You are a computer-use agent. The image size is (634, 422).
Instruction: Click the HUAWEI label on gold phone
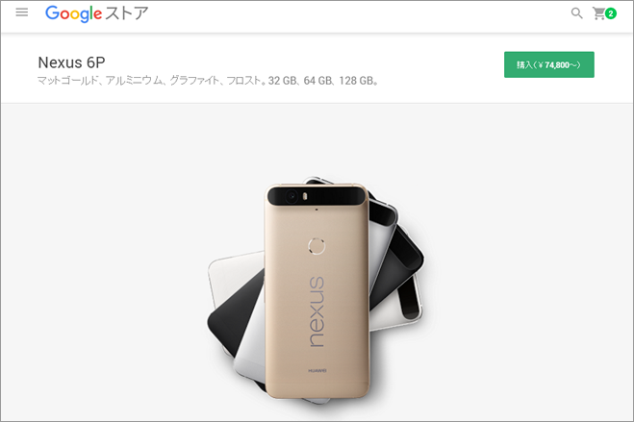point(317,371)
